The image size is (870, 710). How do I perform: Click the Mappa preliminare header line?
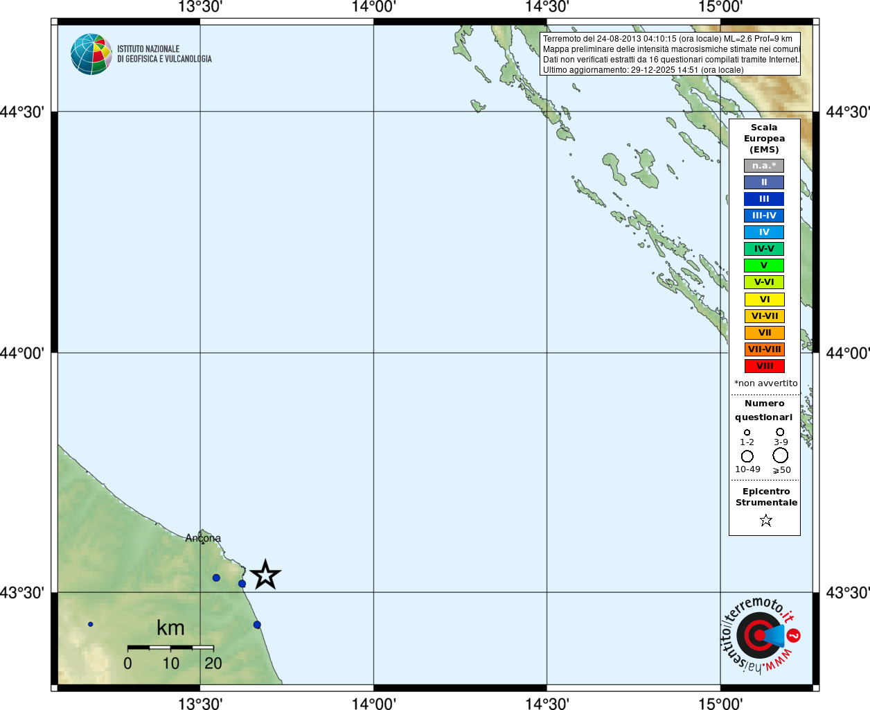click(671, 49)
